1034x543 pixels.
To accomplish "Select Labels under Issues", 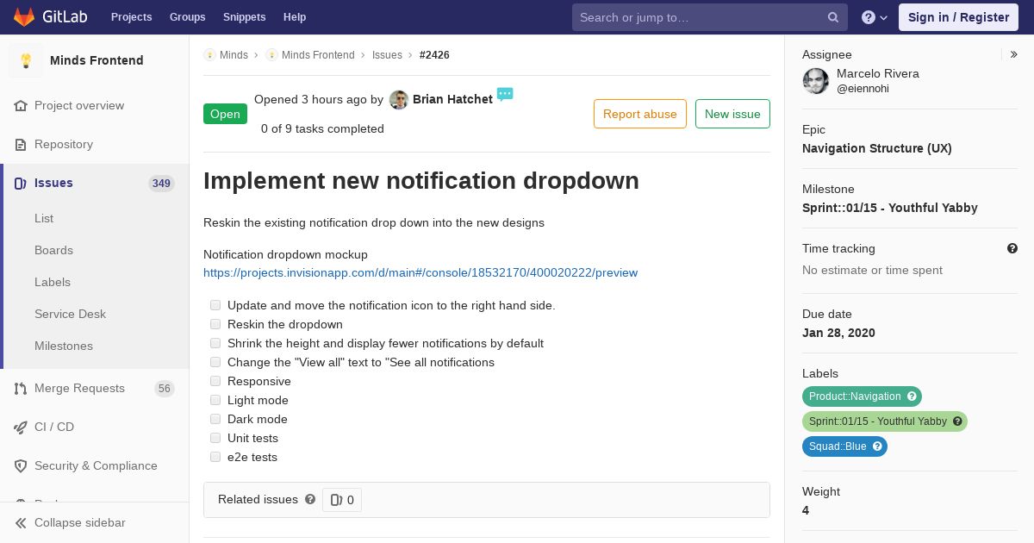I will [x=53, y=283].
